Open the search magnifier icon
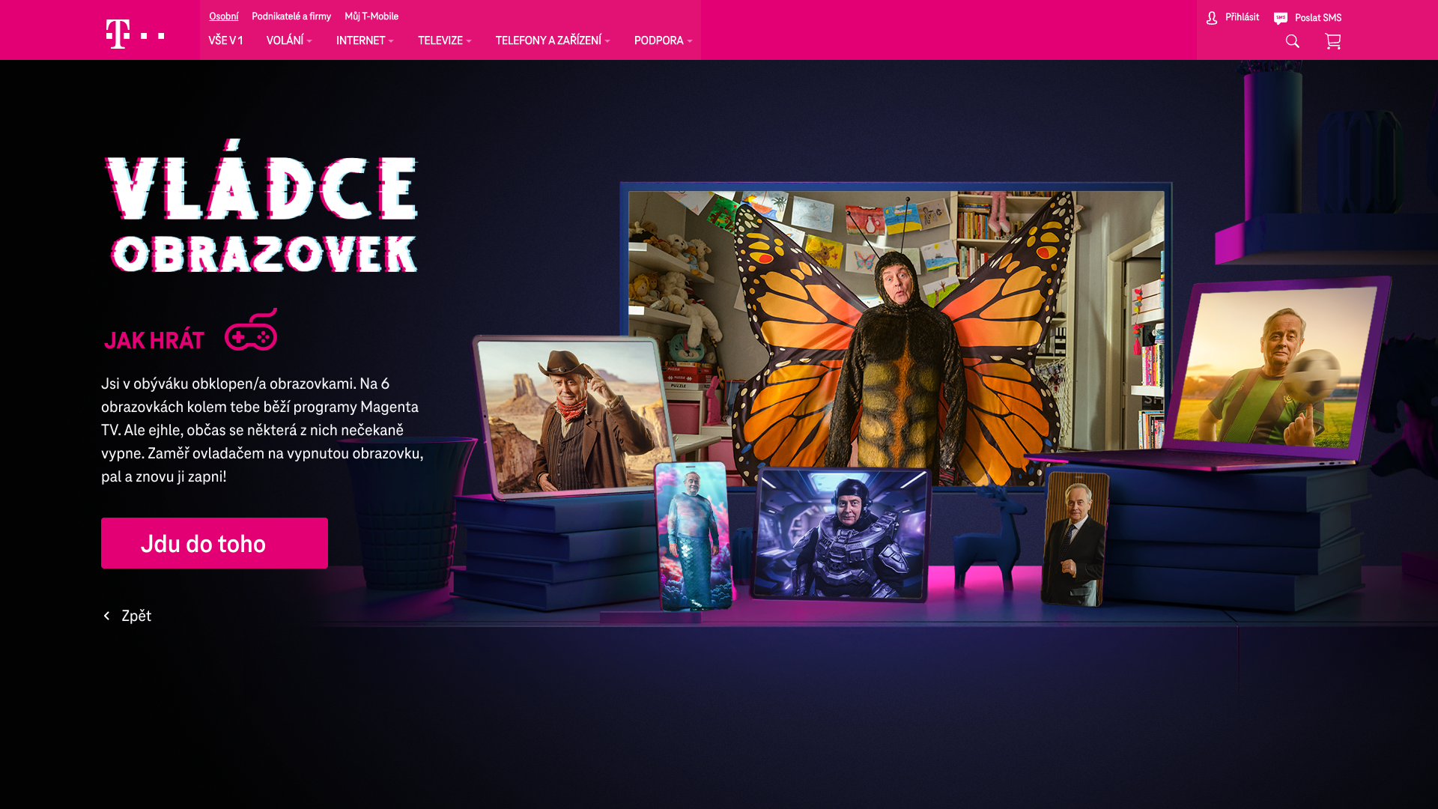Image resolution: width=1438 pixels, height=809 pixels. [x=1292, y=41]
